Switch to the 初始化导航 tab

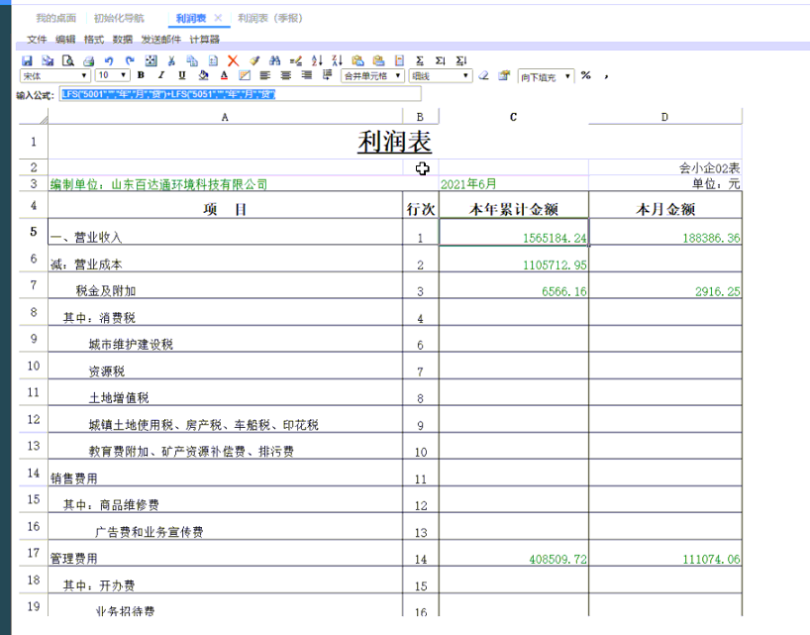(119, 18)
